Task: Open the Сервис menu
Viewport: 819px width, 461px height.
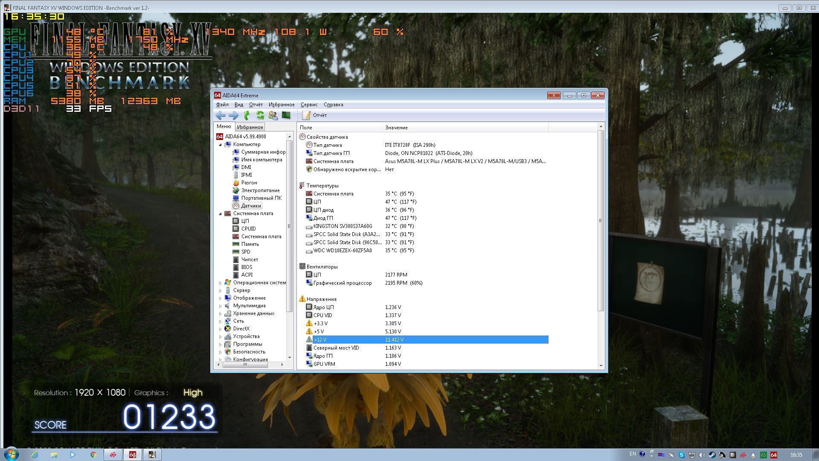Action: pos(309,105)
